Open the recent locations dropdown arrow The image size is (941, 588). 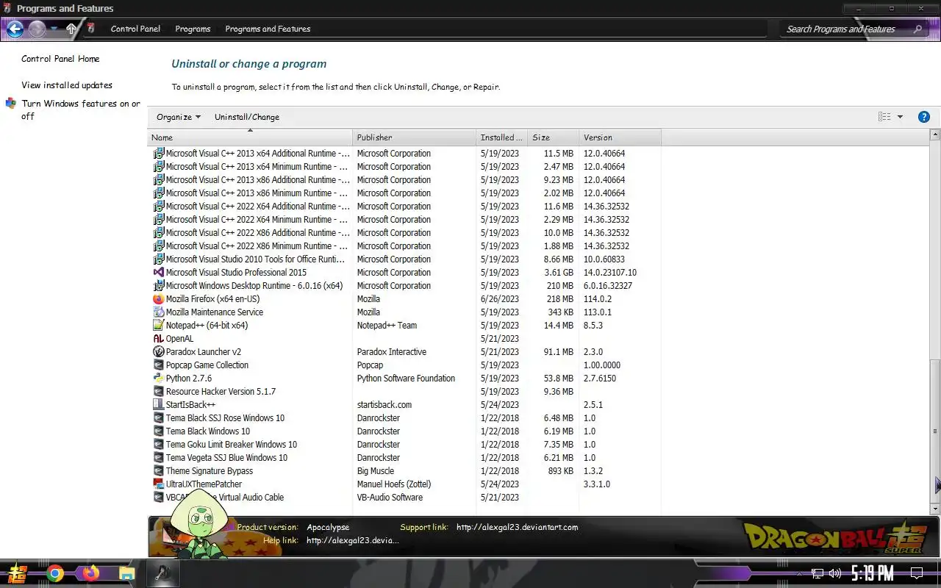click(54, 29)
